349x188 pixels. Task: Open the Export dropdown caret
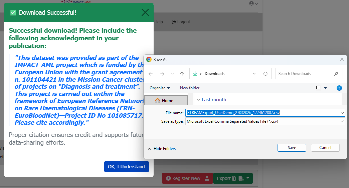click(x=248, y=178)
